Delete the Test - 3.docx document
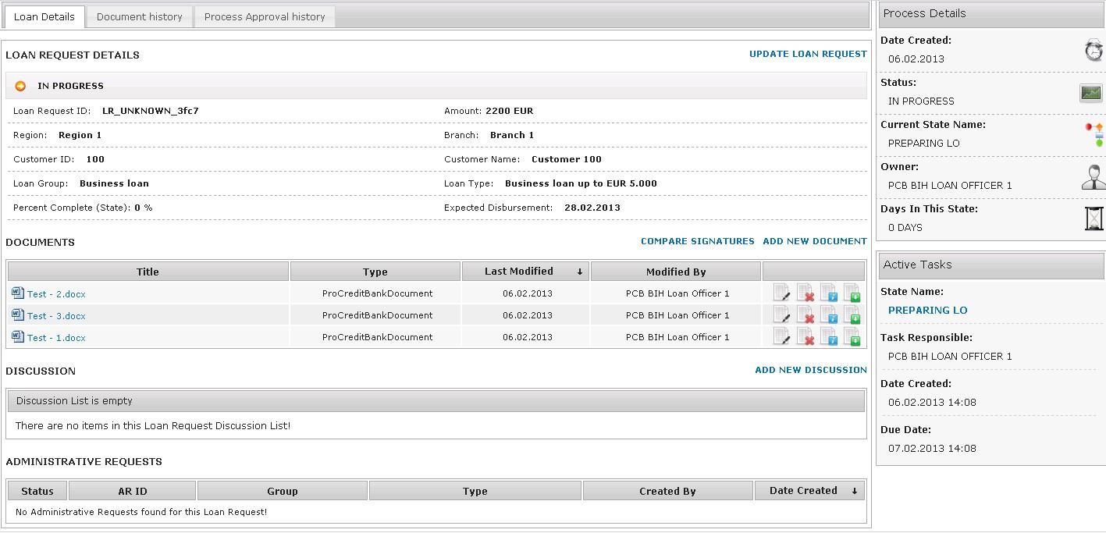 [805, 315]
